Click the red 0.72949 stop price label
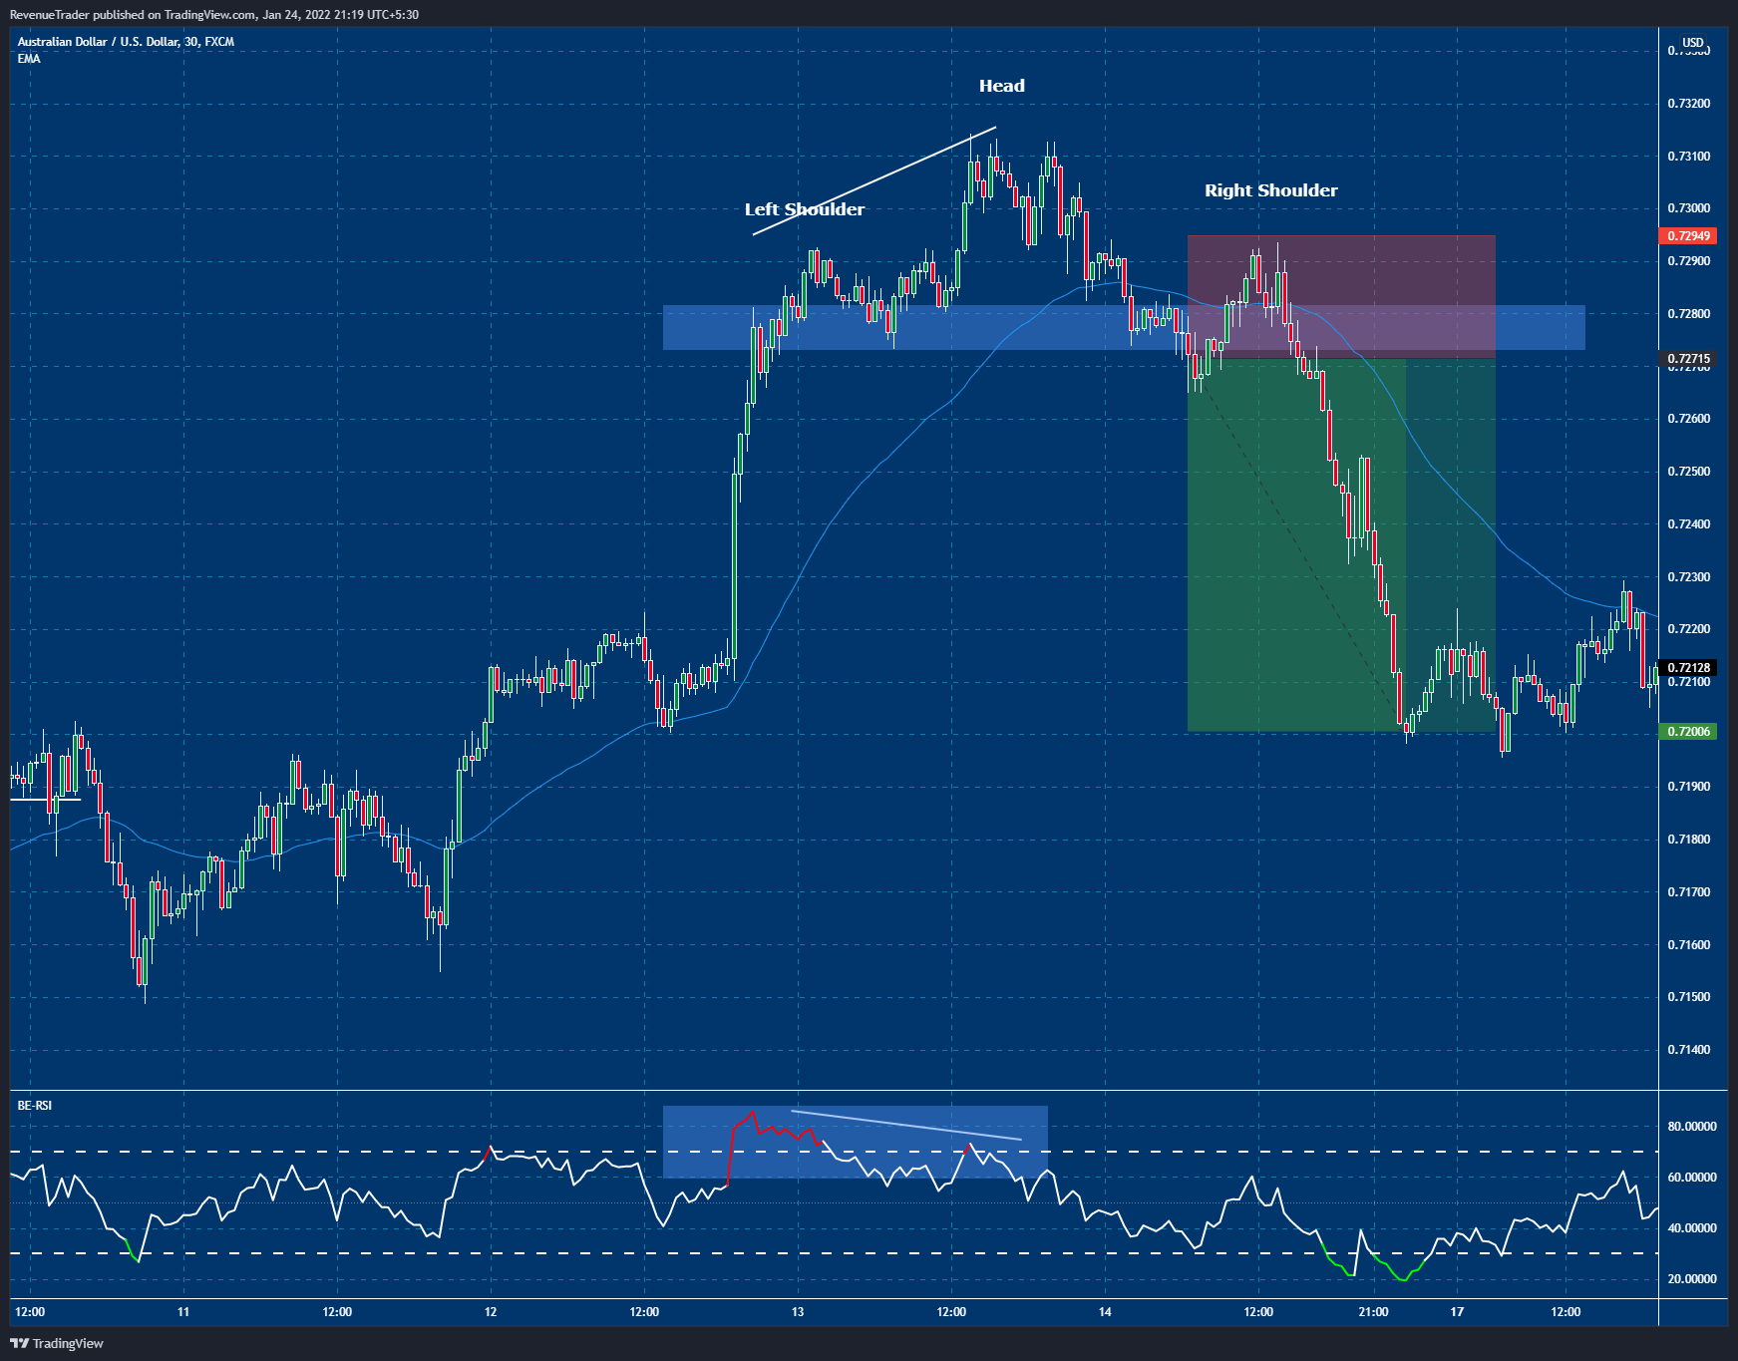This screenshot has height=1361, width=1738. 1687,236
